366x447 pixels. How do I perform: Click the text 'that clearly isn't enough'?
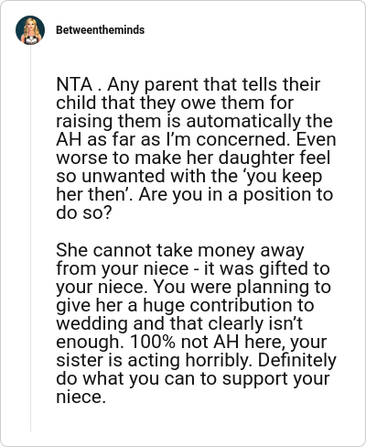click(179, 333)
